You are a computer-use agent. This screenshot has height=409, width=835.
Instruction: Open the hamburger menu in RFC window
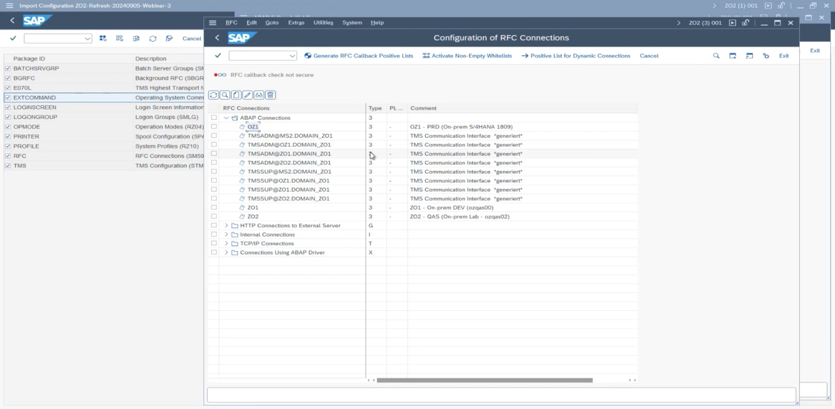[x=212, y=23]
